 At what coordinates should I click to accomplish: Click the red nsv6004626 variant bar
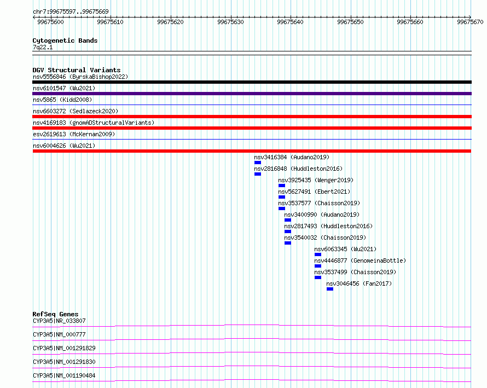click(252, 151)
